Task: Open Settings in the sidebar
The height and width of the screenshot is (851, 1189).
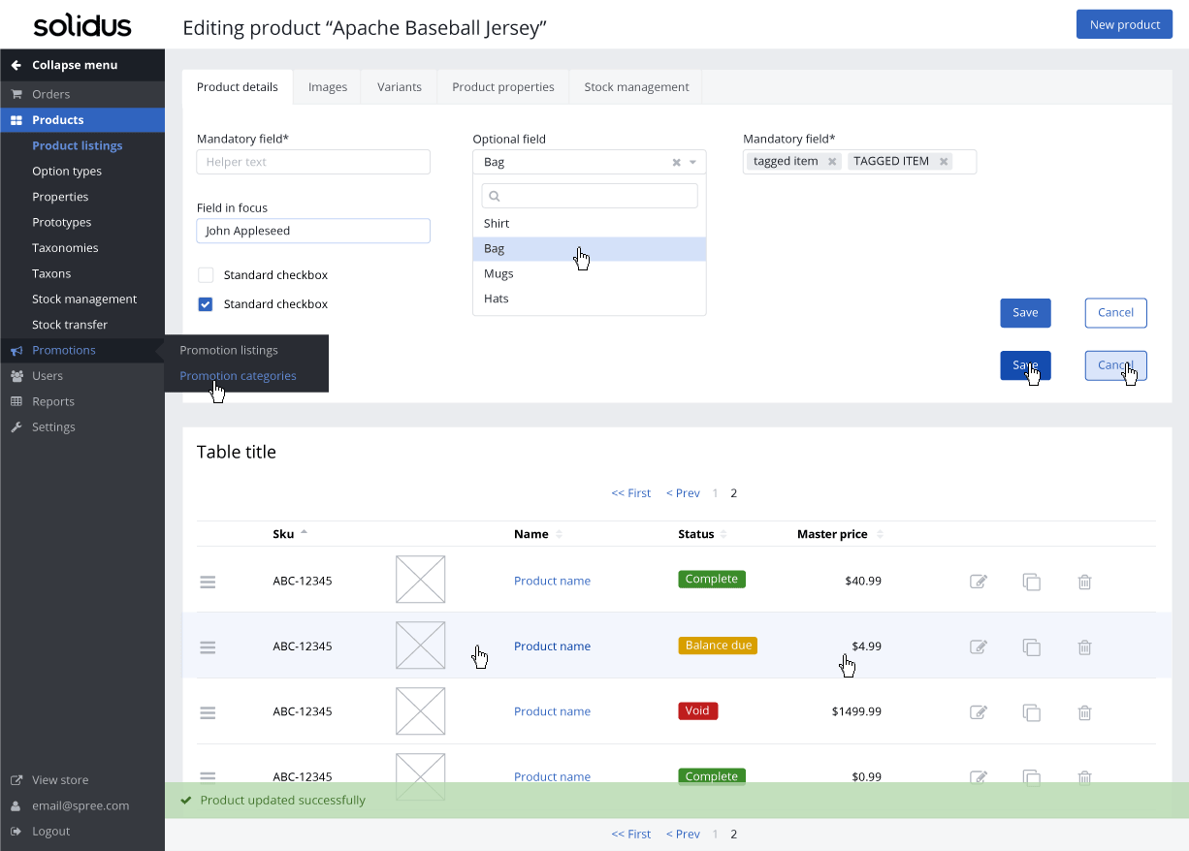Action: coord(53,426)
